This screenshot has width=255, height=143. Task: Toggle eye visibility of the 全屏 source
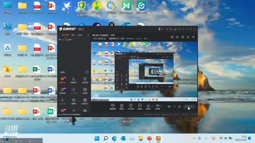point(60,39)
